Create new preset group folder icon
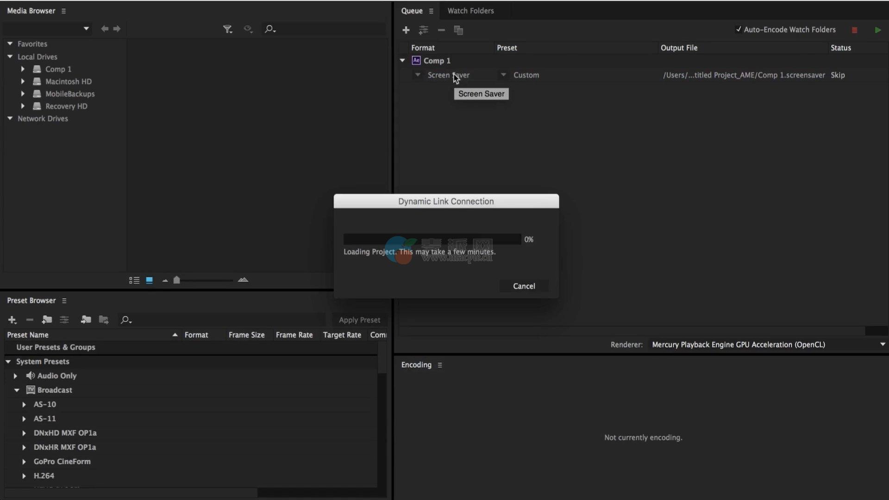889x500 pixels. (x=47, y=320)
